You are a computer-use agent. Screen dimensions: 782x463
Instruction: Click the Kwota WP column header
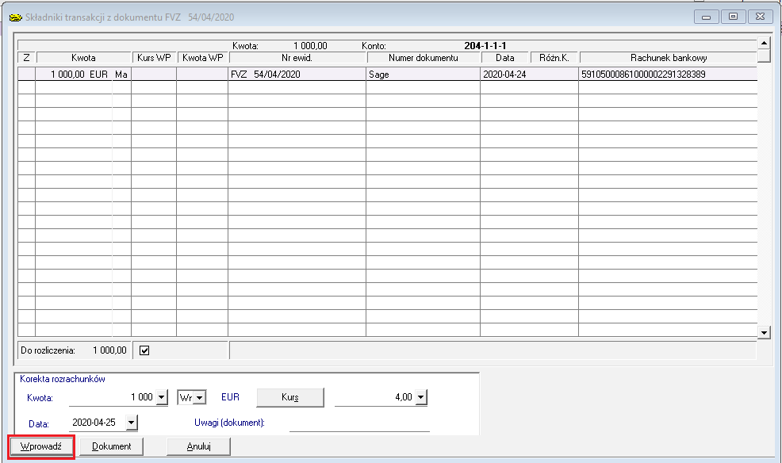(202, 58)
